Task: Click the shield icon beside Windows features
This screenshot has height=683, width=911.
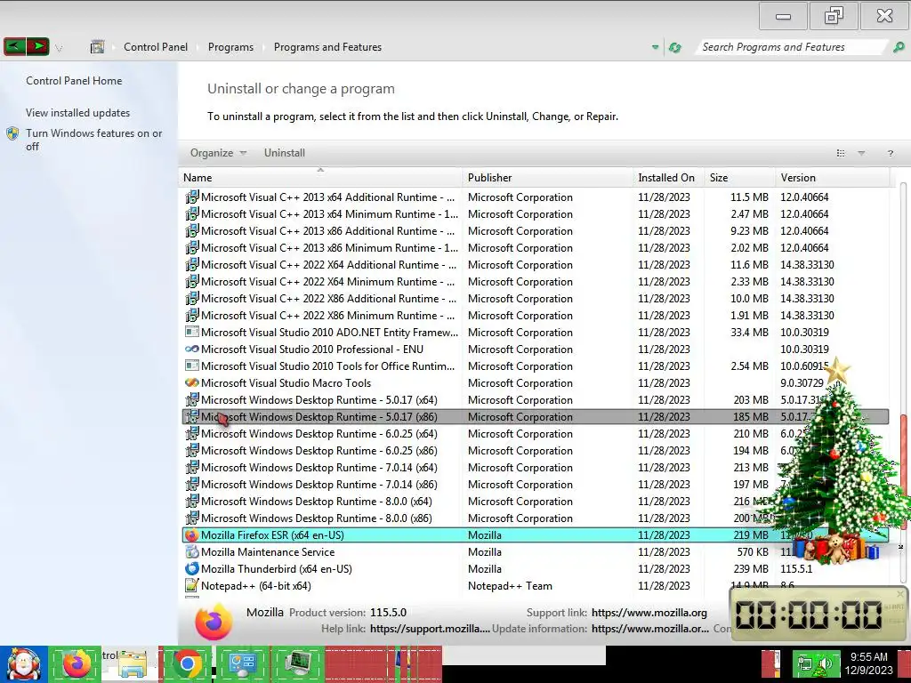Action: tap(12, 133)
